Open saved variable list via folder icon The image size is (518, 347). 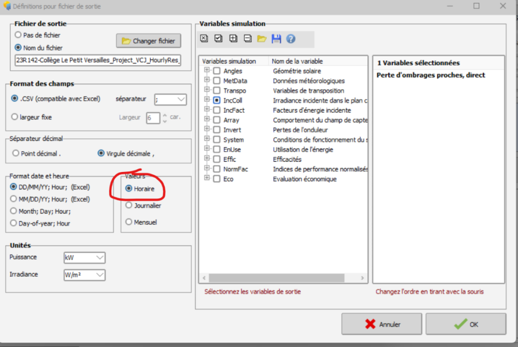tap(262, 39)
